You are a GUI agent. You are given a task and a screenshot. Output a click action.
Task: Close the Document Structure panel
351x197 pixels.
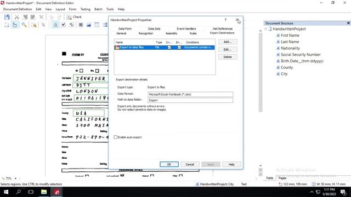[348, 23]
